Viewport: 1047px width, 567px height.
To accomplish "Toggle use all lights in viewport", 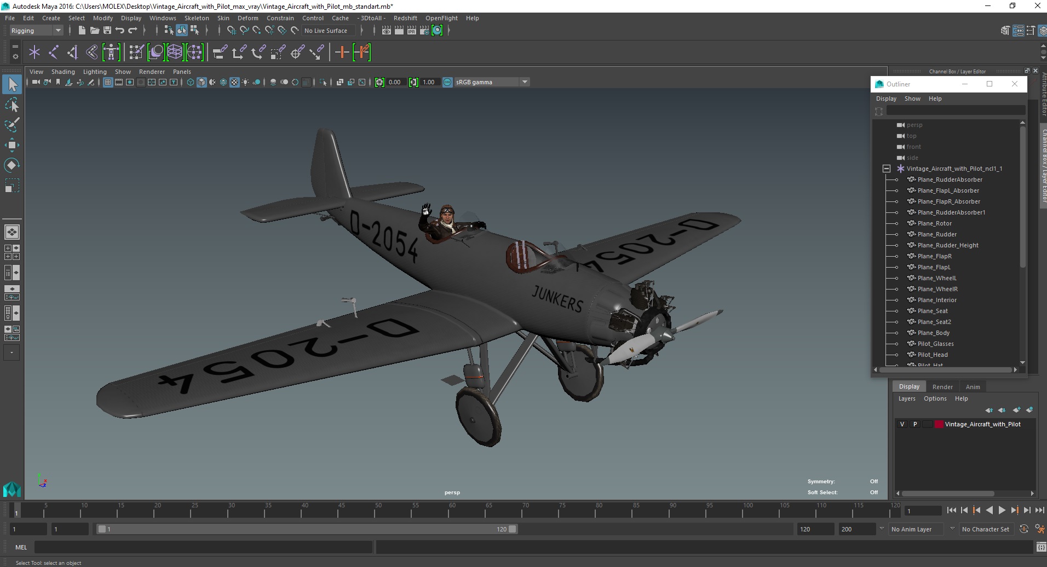I will pyautogui.click(x=245, y=82).
